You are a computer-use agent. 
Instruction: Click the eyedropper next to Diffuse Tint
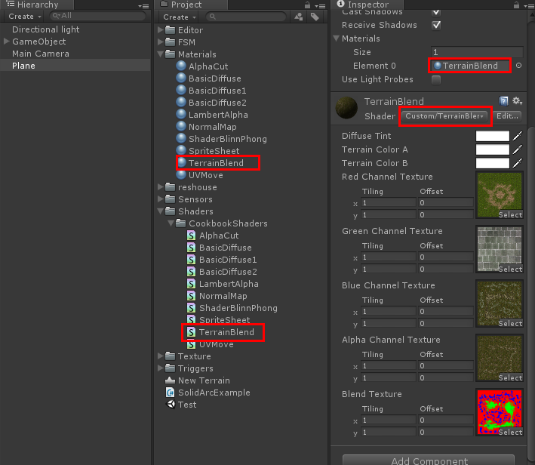click(x=518, y=137)
